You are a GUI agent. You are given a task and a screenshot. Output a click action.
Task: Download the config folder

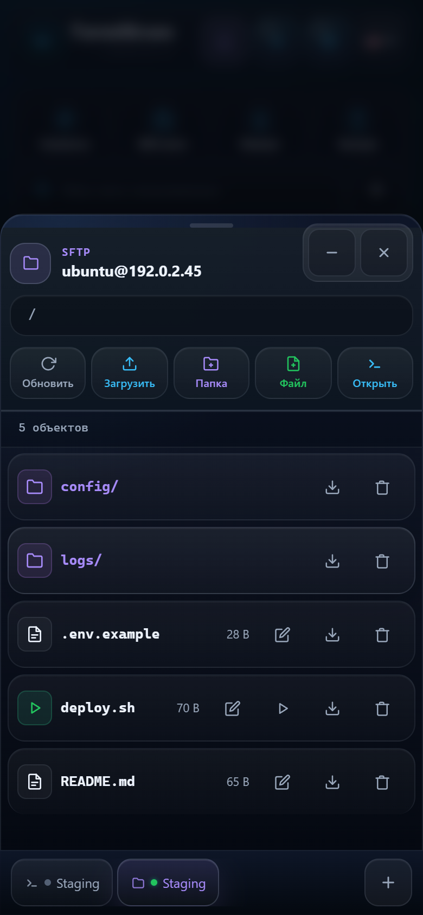coord(332,487)
